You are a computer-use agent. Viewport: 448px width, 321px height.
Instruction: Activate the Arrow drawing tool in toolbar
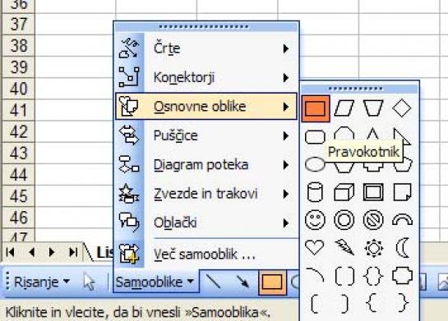(242, 282)
